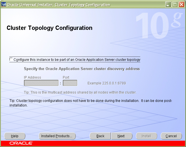Viewport: 186px width, 147px height.
Task: Click the 'IP Address' label
Action: point(32,78)
